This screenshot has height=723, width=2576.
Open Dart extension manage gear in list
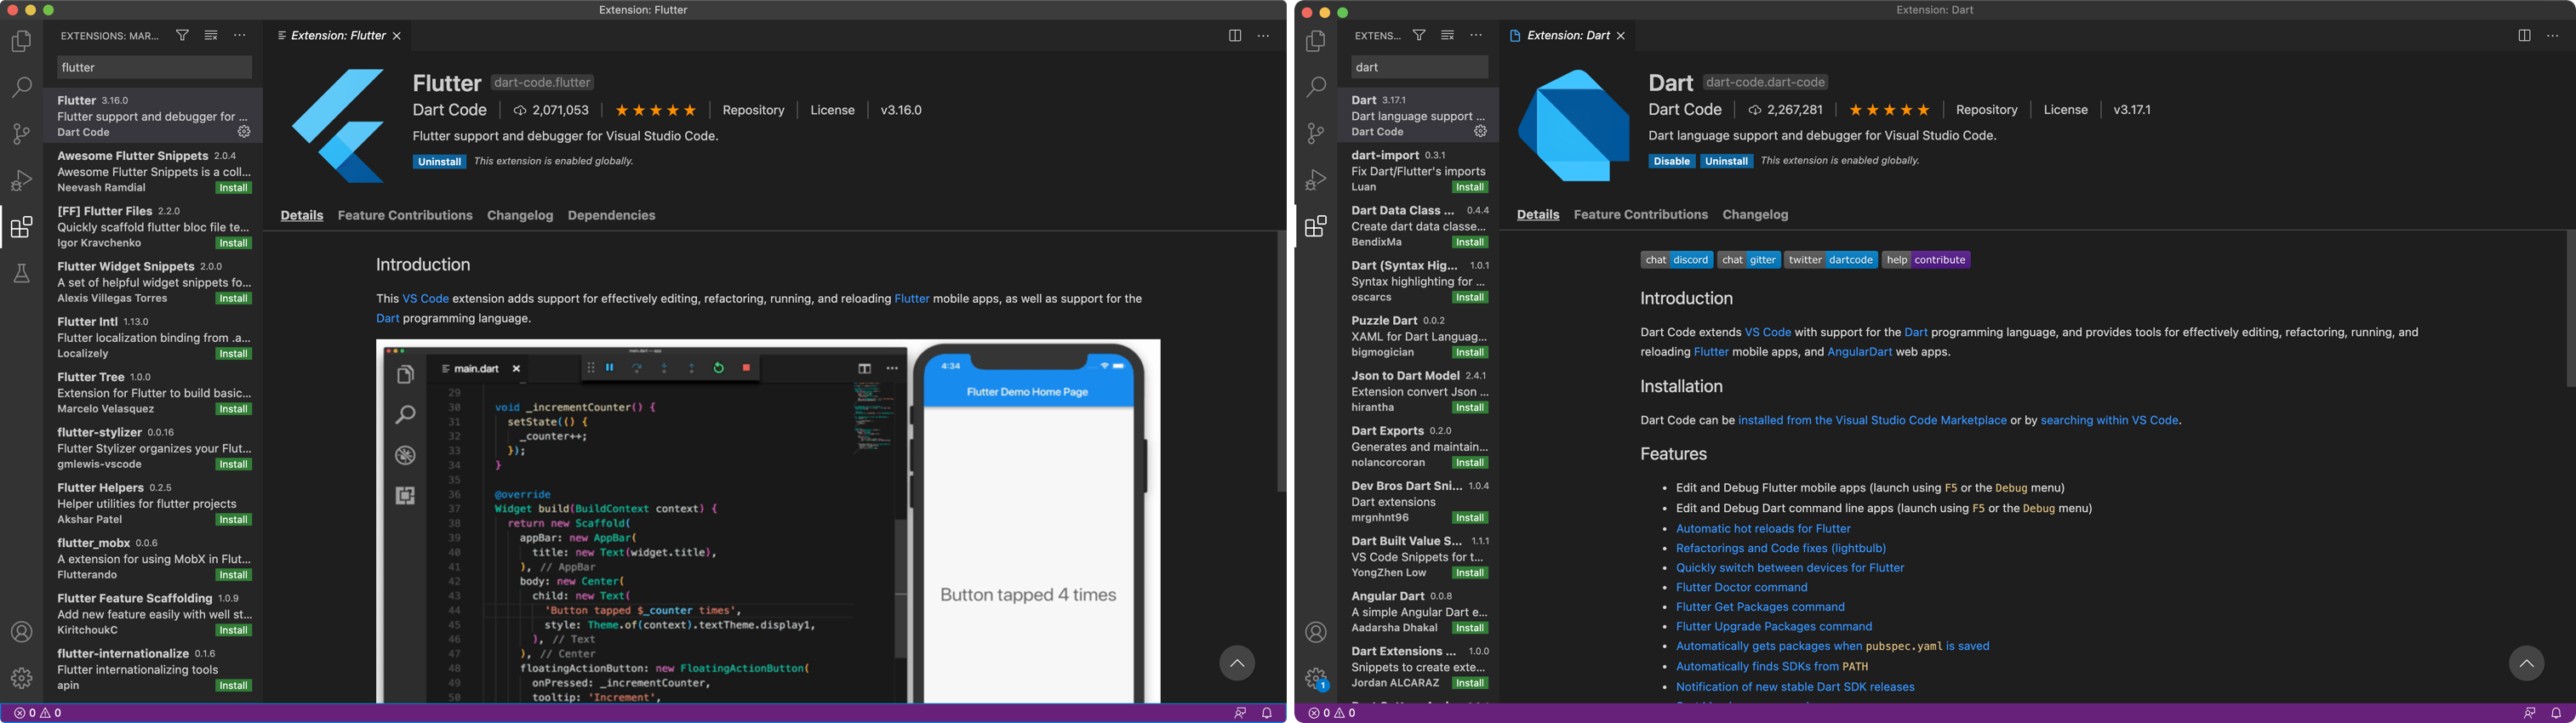(x=1481, y=131)
